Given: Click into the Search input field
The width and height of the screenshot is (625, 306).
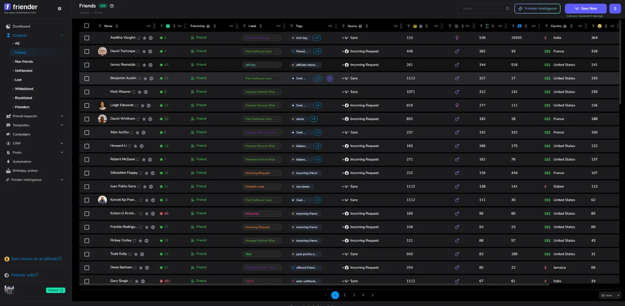Looking at the screenshot, I should pos(482,9).
